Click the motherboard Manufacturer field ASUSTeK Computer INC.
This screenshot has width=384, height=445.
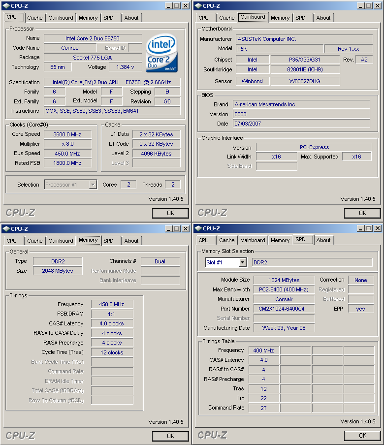point(304,39)
